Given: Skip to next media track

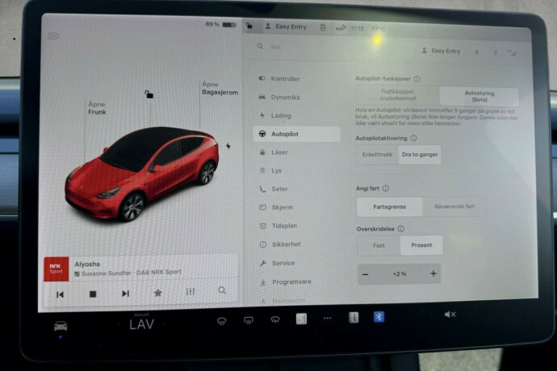Looking at the screenshot, I should (x=125, y=294).
